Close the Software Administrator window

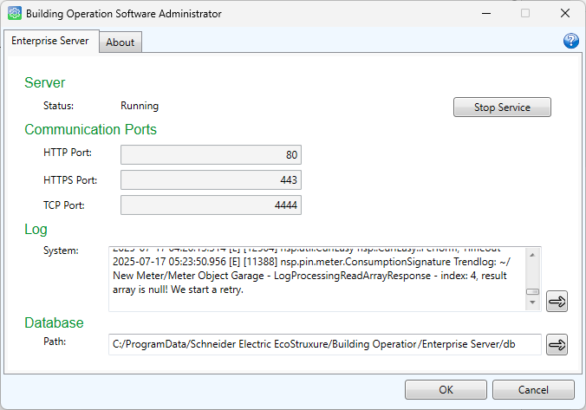click(x=565, y=14)
